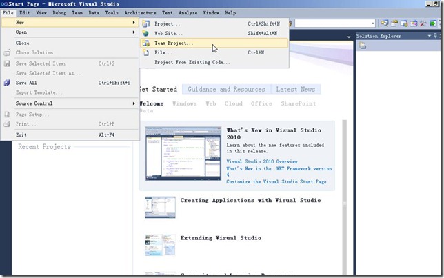Open the Edit menu

coord(25,12)
